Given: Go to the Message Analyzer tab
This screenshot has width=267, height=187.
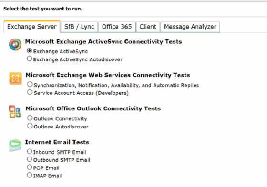Looking at the screenshot, I should (190, 27).
